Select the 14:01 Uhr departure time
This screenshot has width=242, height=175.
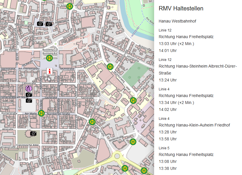(x=168, y=51)
